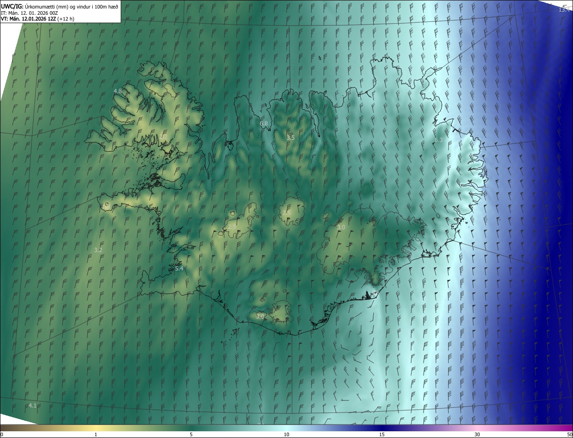Click the 0 tick label on the colorbar
The height and width of the screenshot is (438, 573).
(x=2, y=434)
